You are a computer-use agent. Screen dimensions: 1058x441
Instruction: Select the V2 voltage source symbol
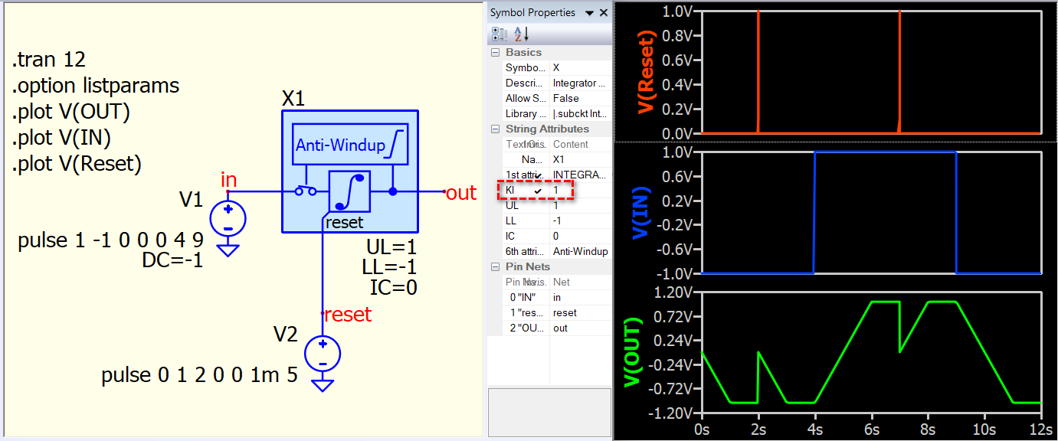click(323, 354)
